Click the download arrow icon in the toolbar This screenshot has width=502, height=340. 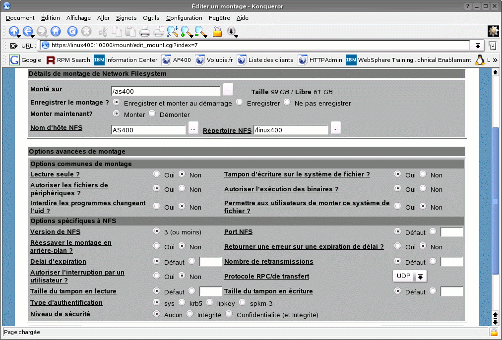click(x=232, y=31)
